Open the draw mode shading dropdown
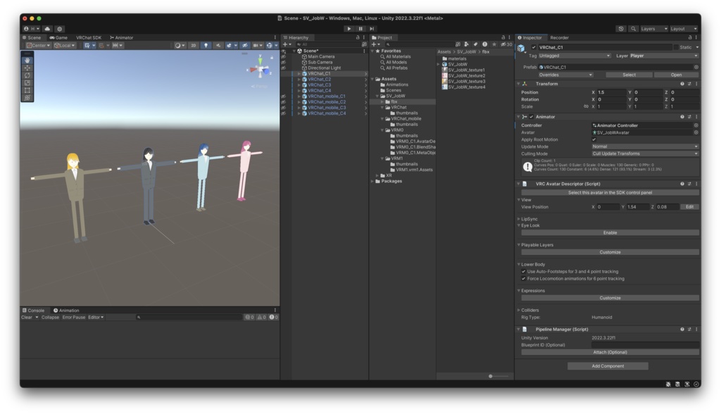This screenshot has width=721, height=414. (x=180, y=45)
